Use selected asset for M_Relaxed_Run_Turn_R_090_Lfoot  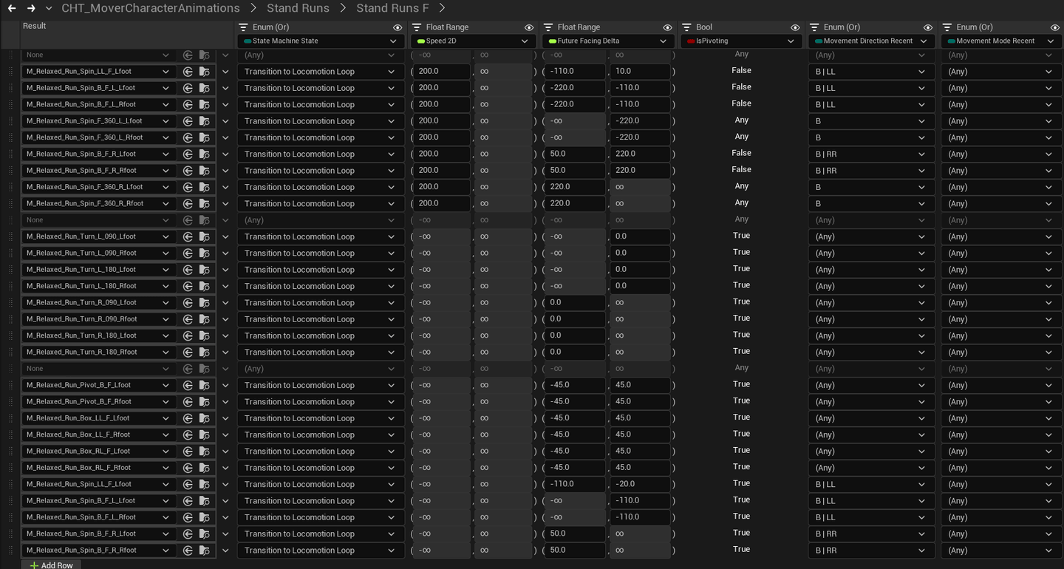[188, 303]
